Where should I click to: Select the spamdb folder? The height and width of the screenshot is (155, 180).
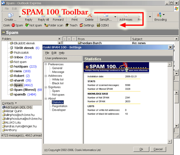(x=23, y=95)
